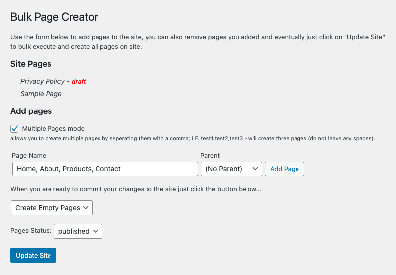
Task: Click the Update Site button
Action: coord(34,255)
